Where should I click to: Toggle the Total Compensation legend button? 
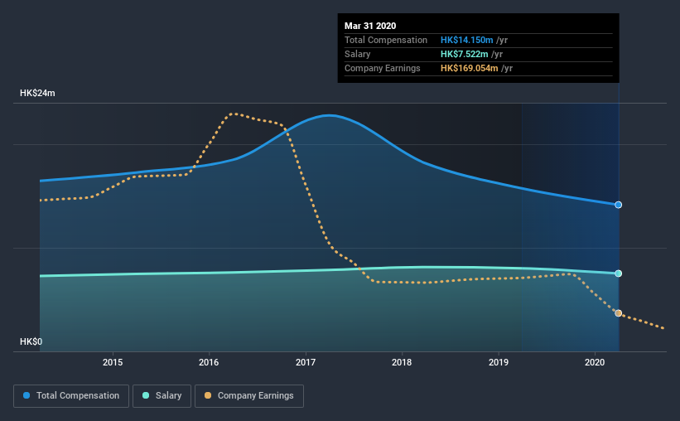click(71, 396)
